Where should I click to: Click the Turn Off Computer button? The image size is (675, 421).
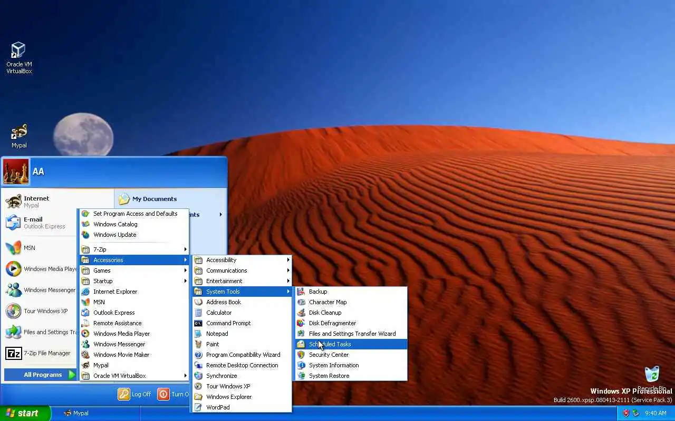(173, 394)
